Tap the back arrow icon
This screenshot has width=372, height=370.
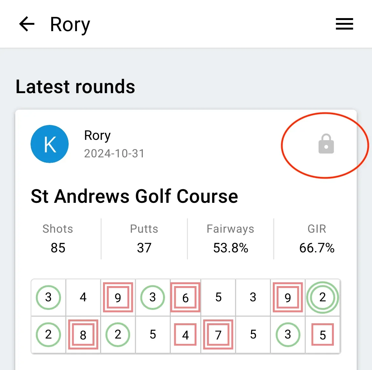[27, 24]
